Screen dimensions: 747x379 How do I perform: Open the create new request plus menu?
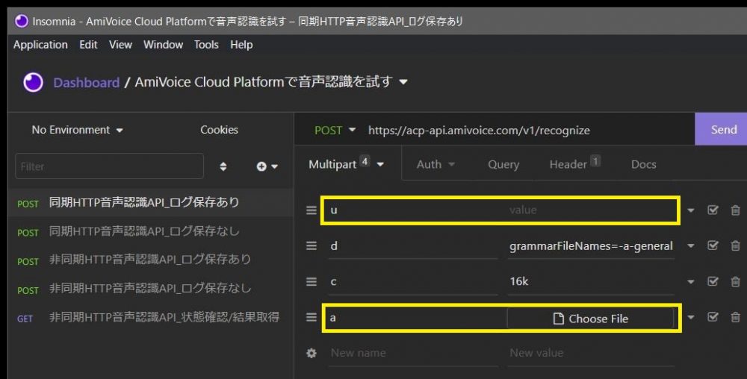[267, 166]
